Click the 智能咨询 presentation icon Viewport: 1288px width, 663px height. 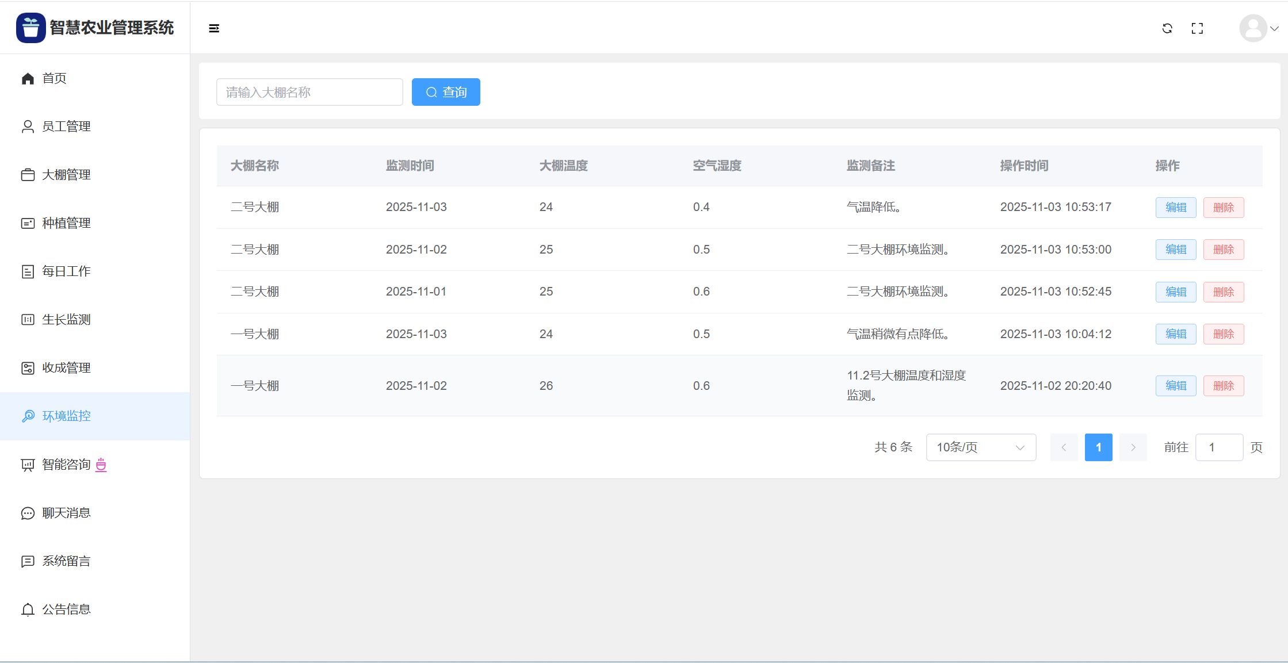[x=28, y=465]
